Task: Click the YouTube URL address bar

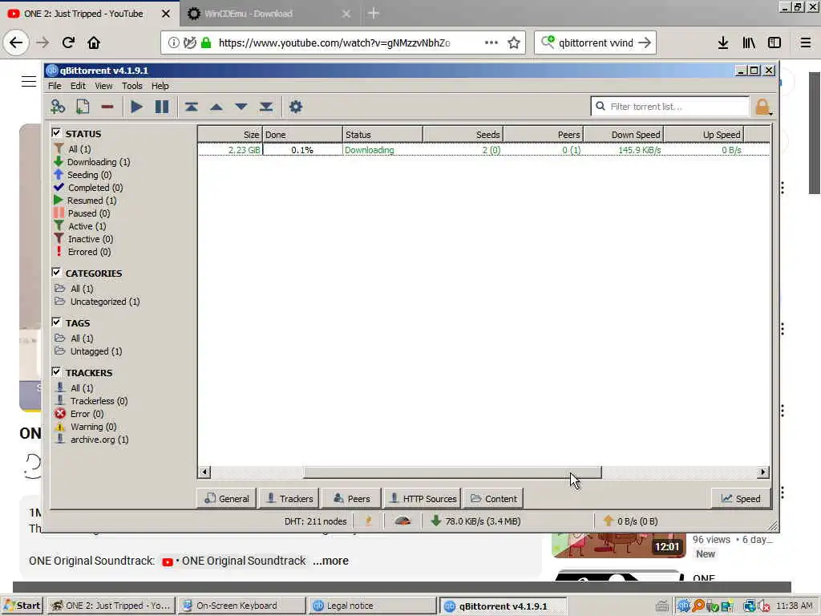Action: [334, 43]
